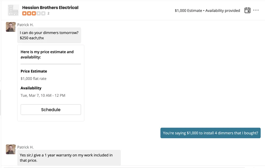Click the "$1,000 flat rate" estimate text
Screen dimensions: 265x168
click(x=33, y=78)
